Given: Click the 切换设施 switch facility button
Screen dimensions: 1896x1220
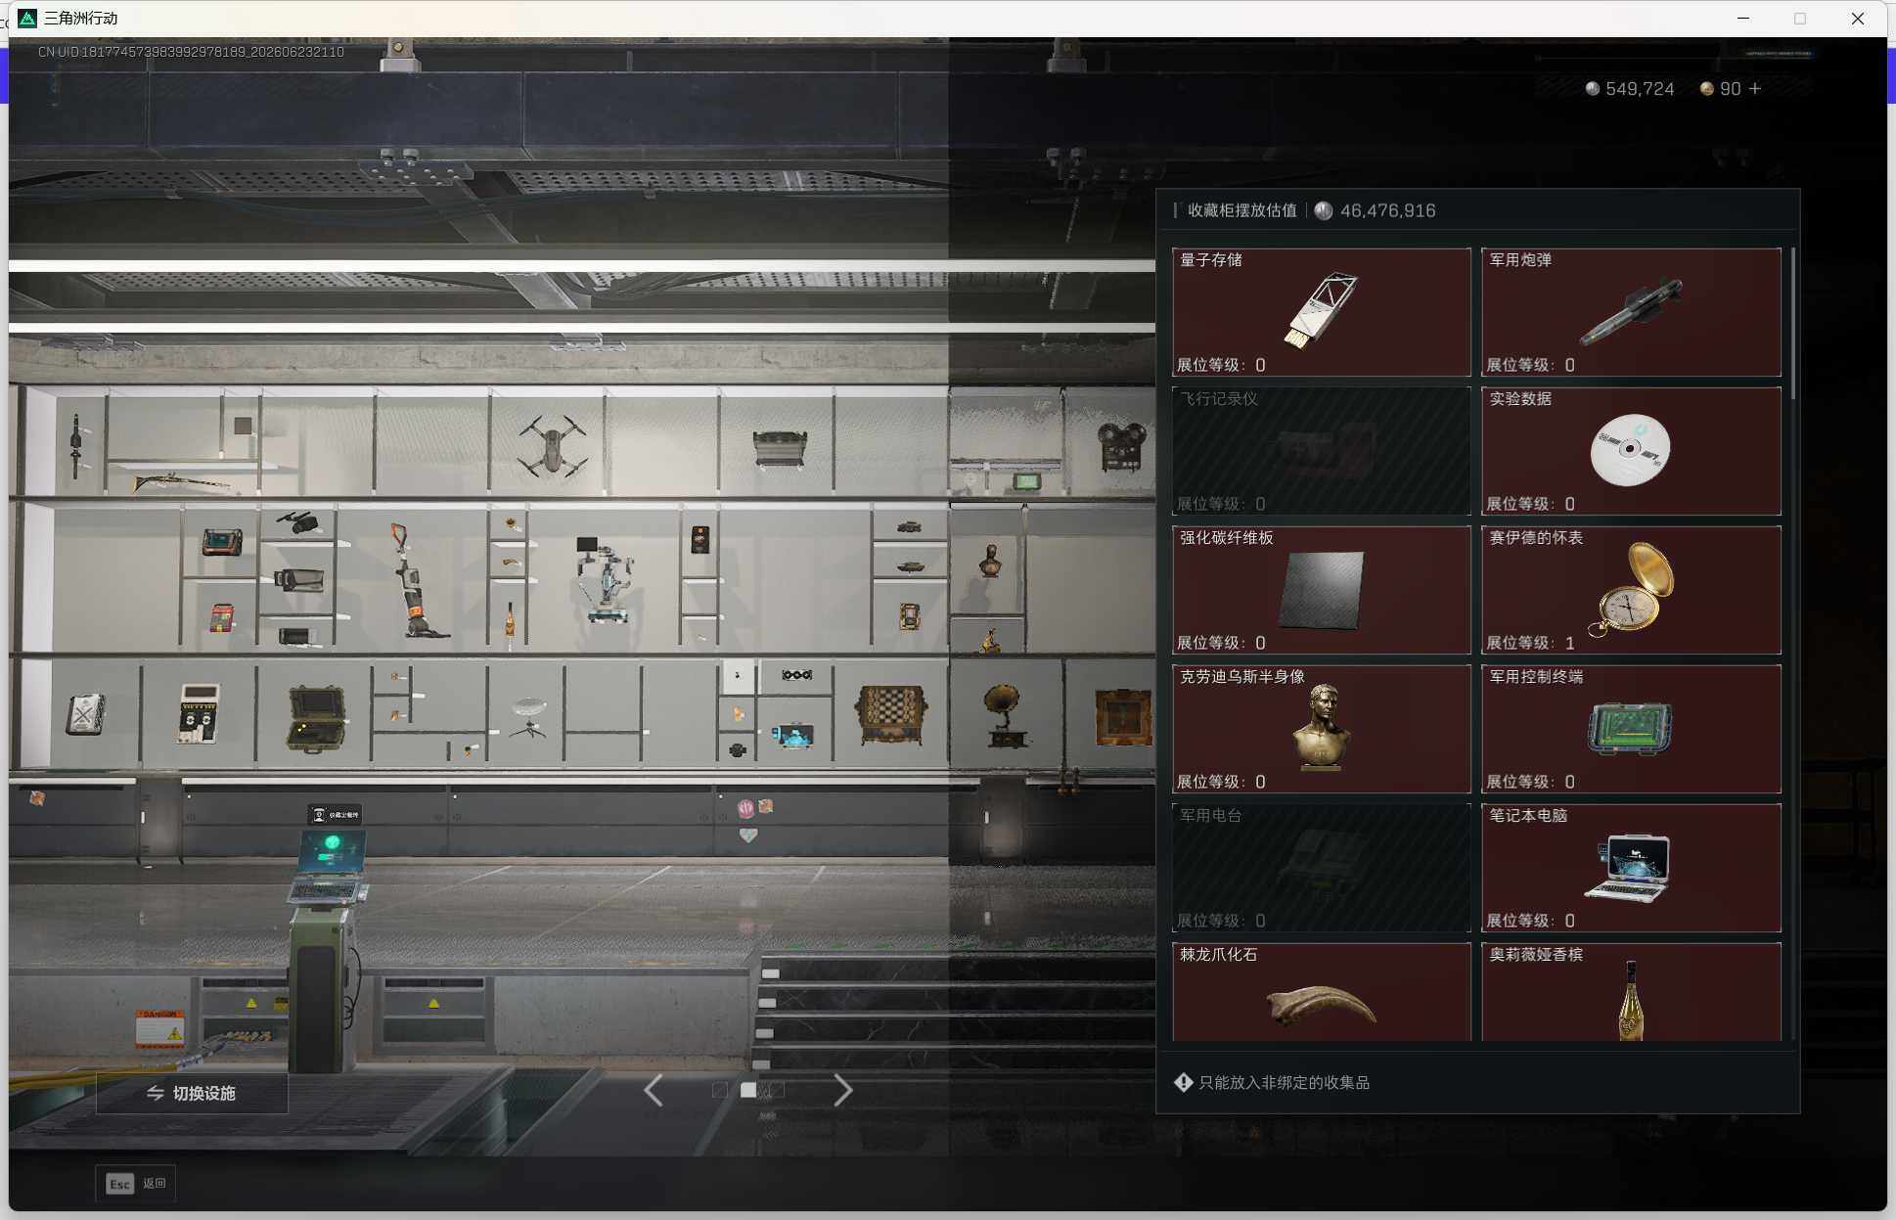Looking at the screenshot, I should [192, 1093].
